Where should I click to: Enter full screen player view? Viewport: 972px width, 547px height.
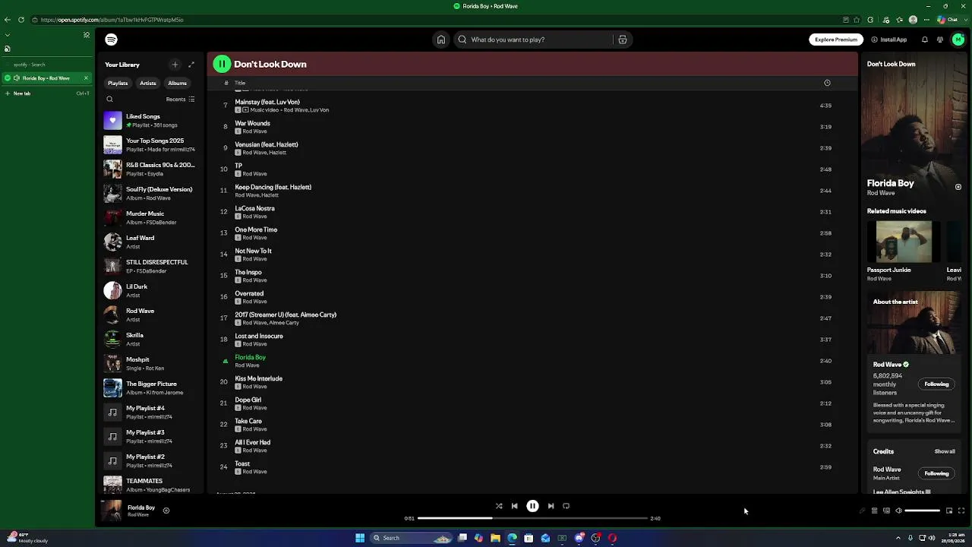click(x=961, y=511)
